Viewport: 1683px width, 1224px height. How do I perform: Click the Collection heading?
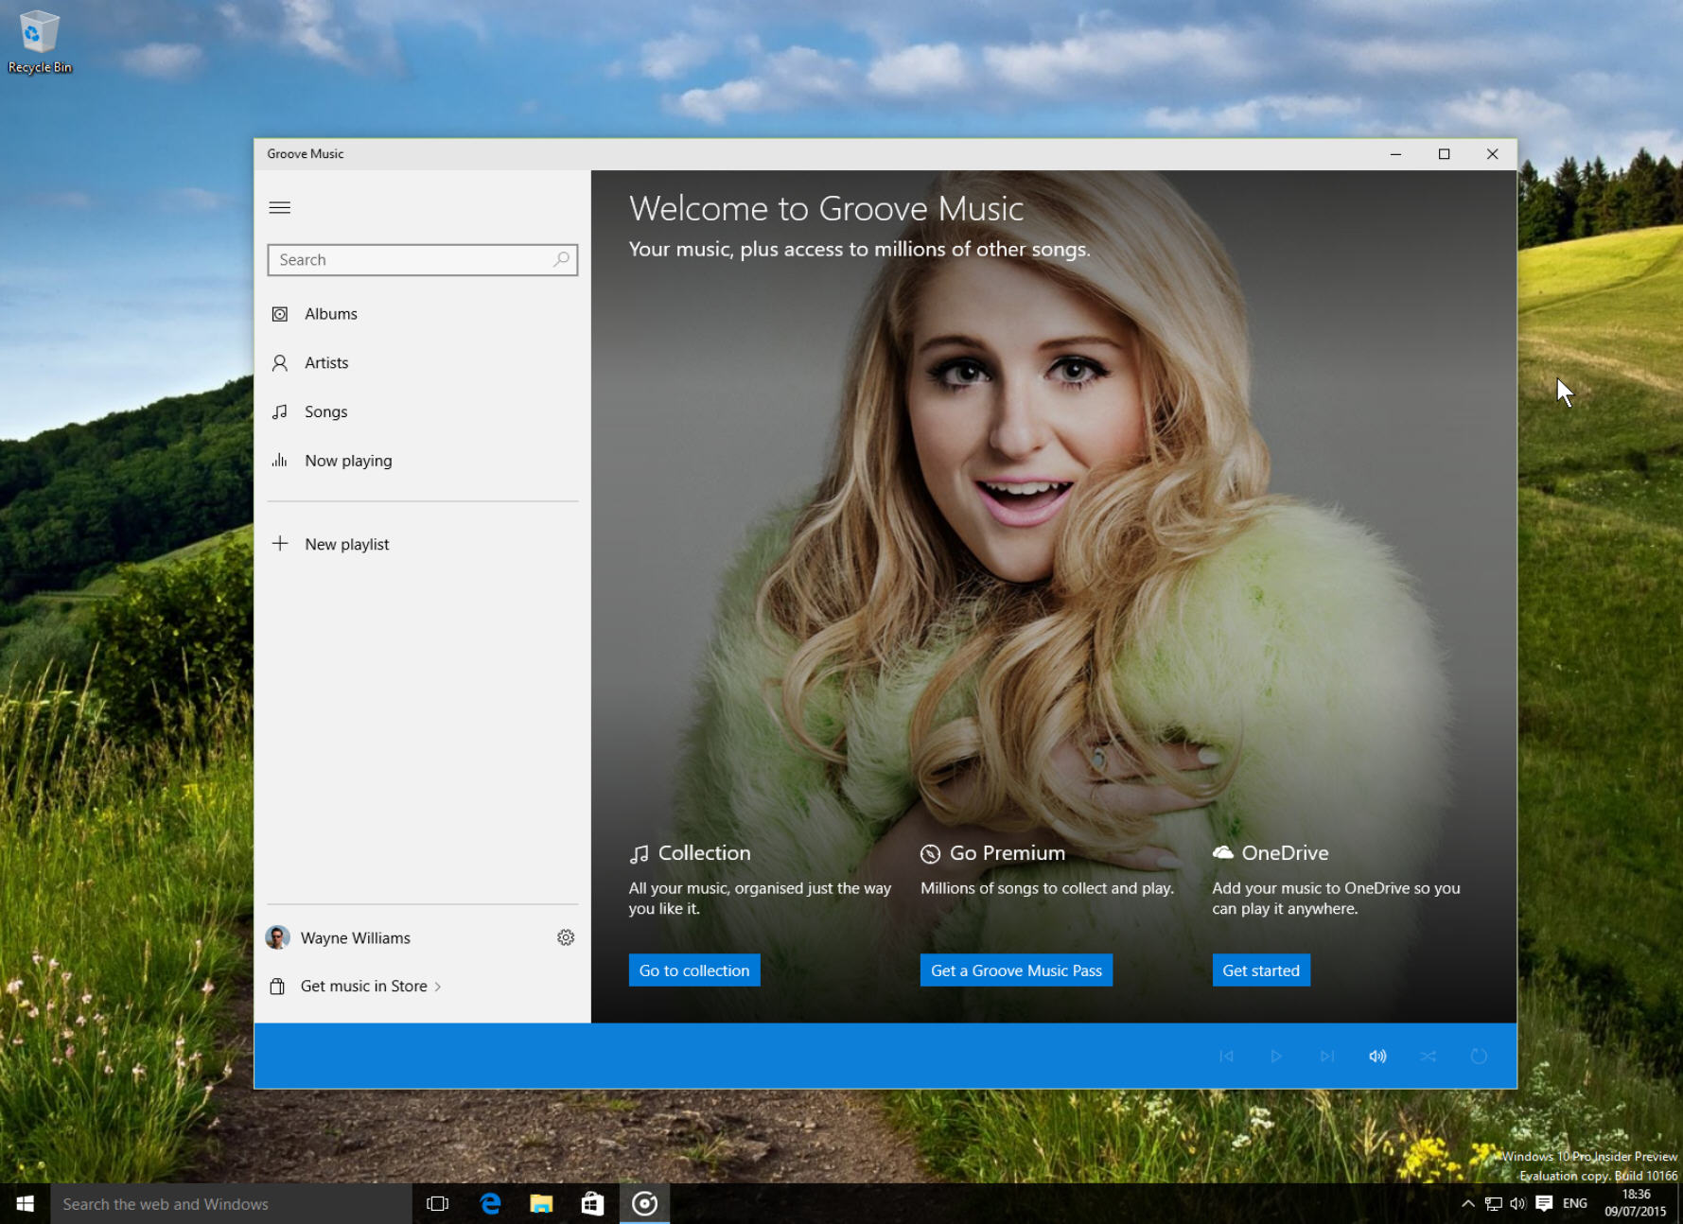(704, 853)
